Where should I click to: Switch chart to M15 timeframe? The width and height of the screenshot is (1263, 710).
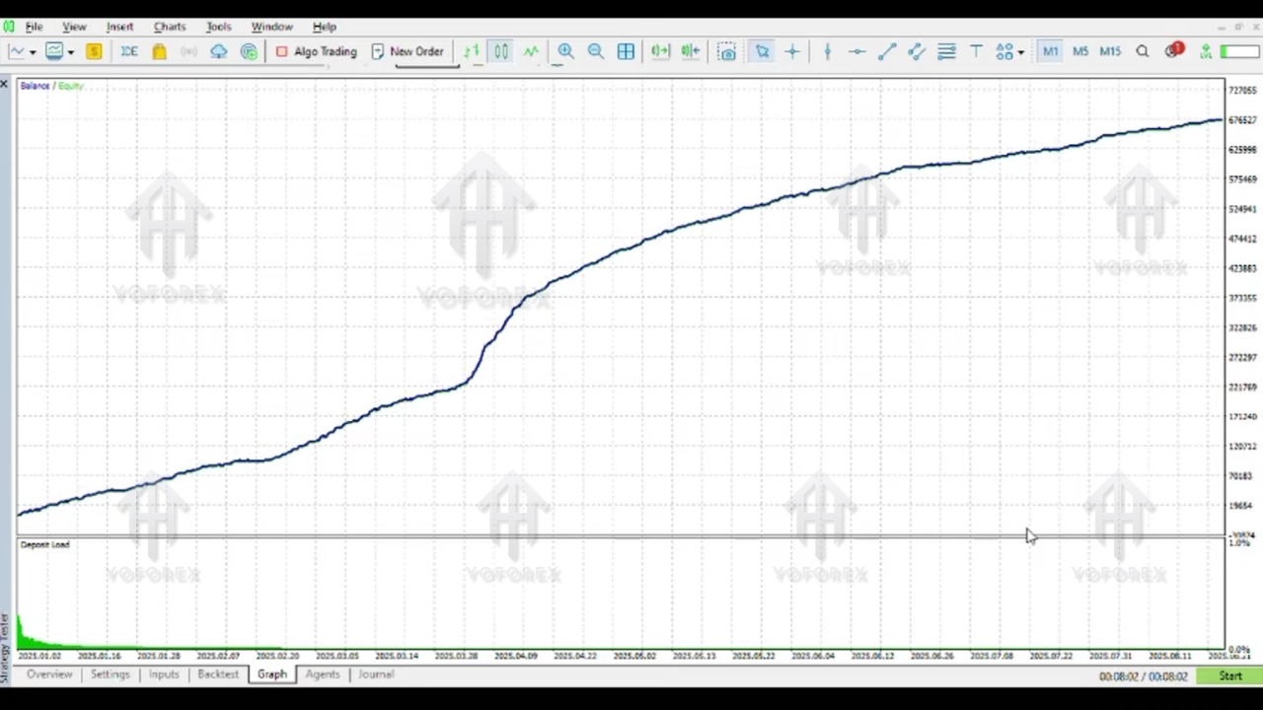click(1110, 51)
